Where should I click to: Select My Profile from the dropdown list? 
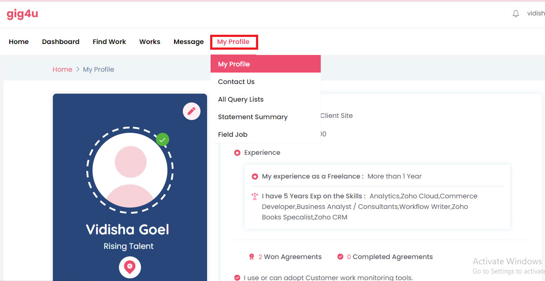coord(234,64)
